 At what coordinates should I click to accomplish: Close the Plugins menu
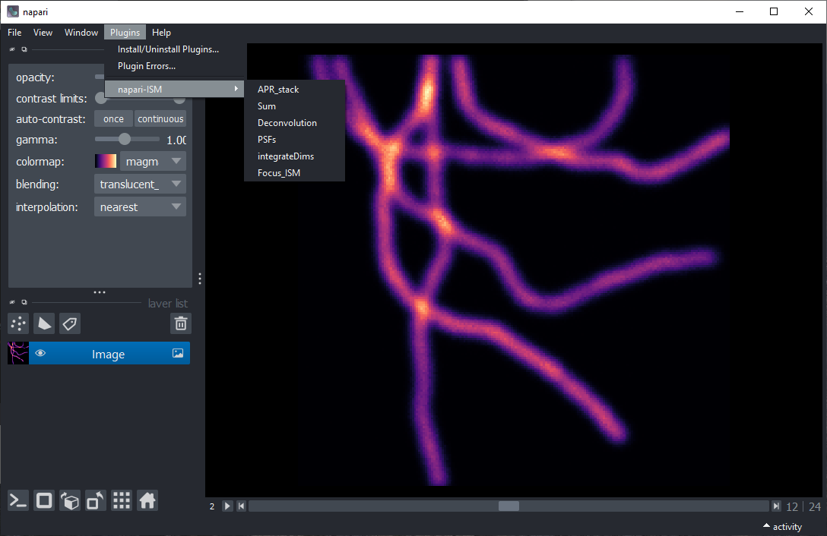[x=125, y=33]
